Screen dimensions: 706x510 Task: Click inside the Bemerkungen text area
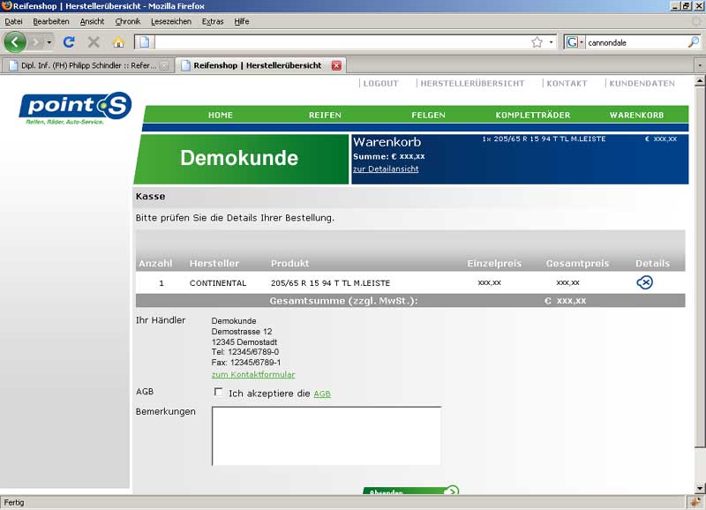(x=326, y=435)
